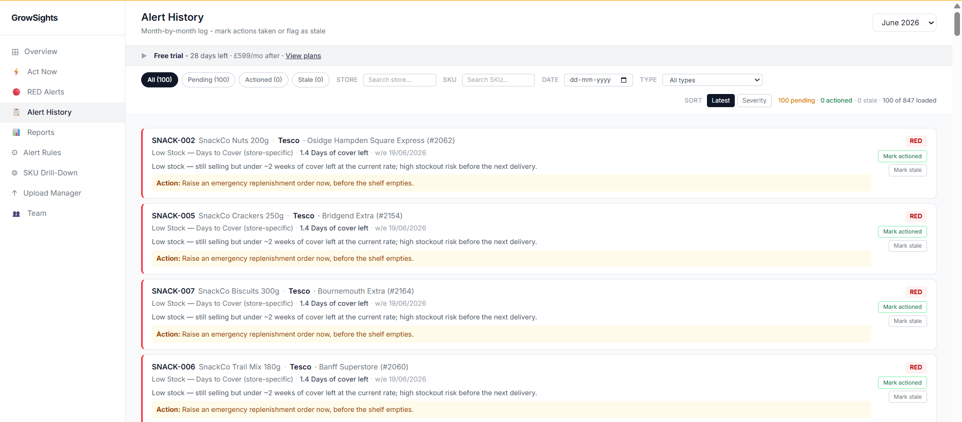Select the Pending (100) filter tab

208,80
